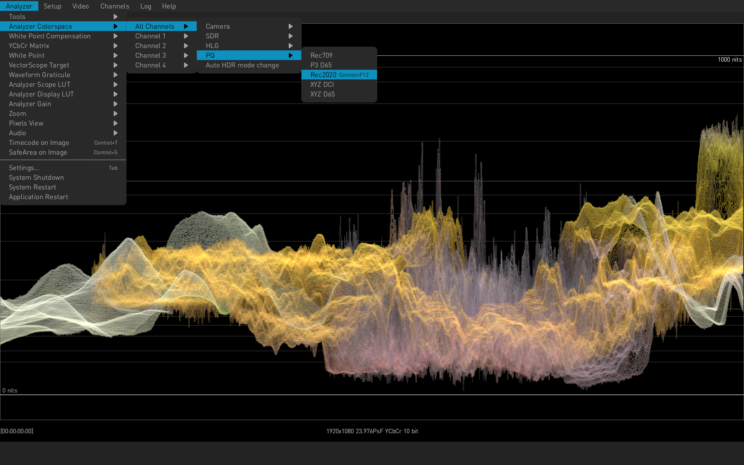Expand the Camera submenu arrow
Screen dimensions: 744x465
[290, 26]
